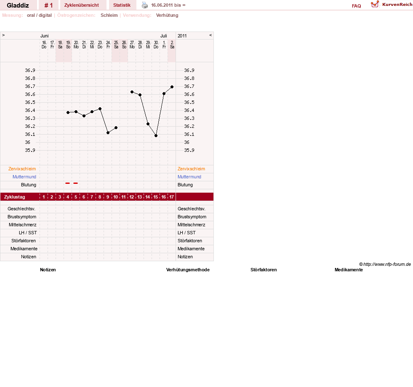Click the Schleim estrogen sign value
The image size is (413, 387).
click(x=109, y=15)
